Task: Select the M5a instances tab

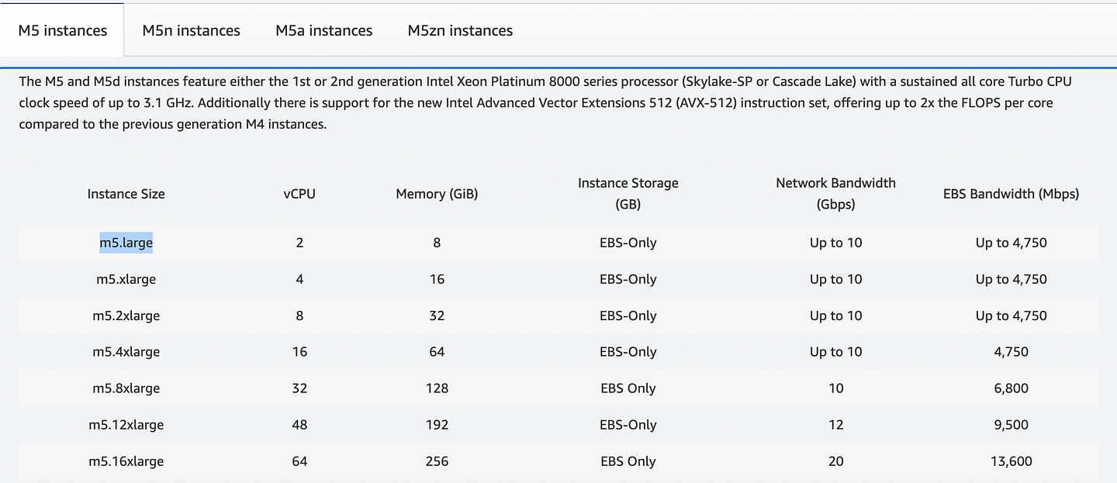Action: pyautogui.click(x=323, y=30)
